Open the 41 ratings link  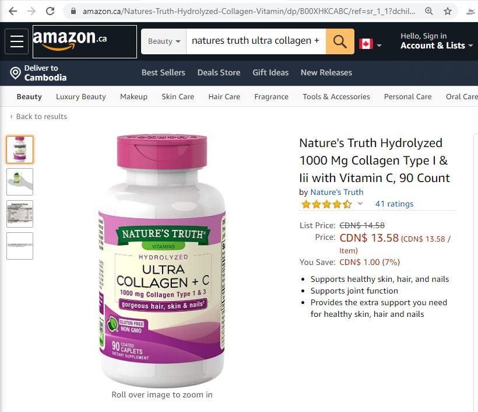[x=394, y=204]
